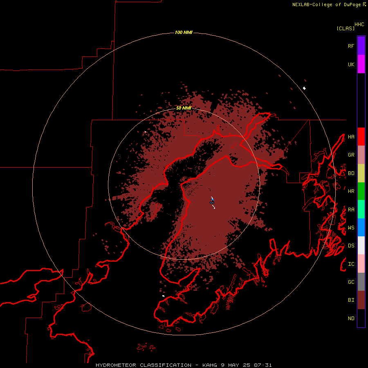Screen dimensions: 368x368
Task: Click the "GR" legend label
Action: (x=351, y=155)
